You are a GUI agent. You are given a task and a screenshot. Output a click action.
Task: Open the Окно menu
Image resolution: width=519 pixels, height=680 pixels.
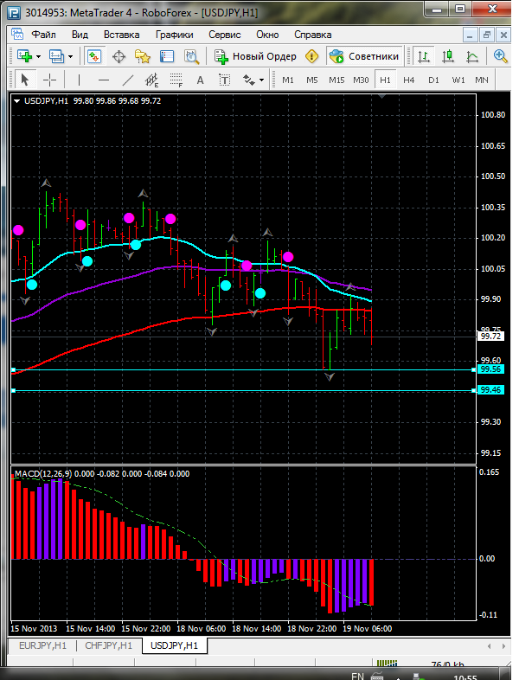[x=267, y=35]
